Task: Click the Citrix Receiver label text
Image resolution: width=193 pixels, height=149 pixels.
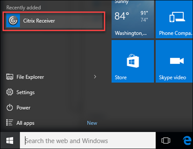Action: click(x=39, y=21)
